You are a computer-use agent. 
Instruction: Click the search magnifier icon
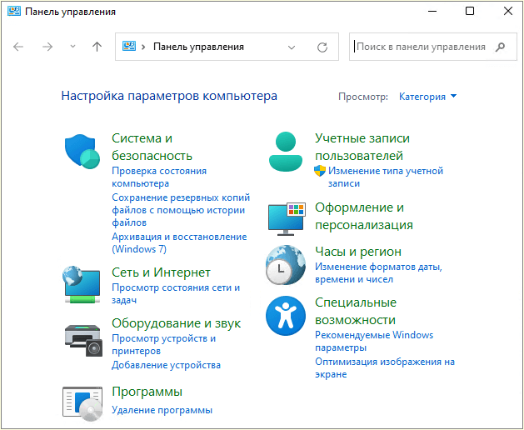click(501, 47)
